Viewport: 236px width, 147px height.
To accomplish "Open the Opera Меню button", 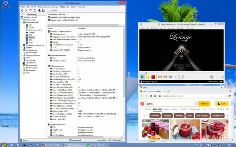I will click(x=144, y=87).
